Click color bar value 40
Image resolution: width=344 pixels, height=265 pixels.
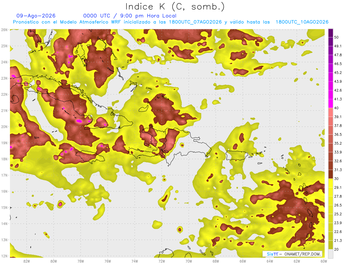click(x=337, y=108)
